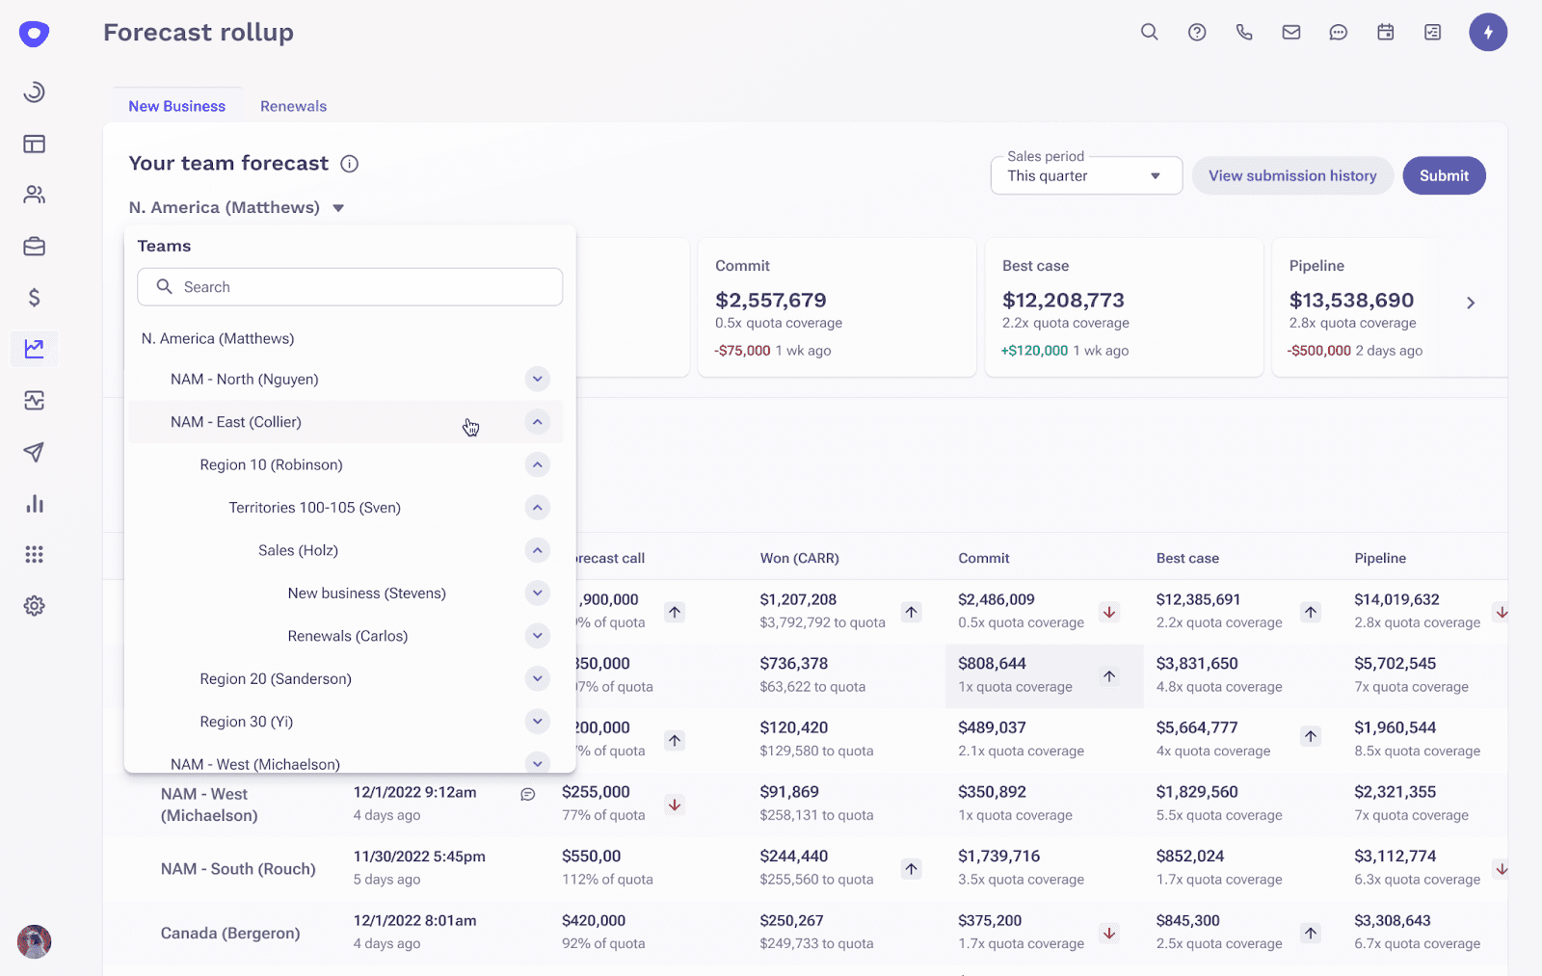Open the calendar icon in header

click(1386, 32)
